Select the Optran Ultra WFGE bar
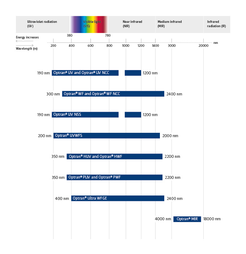Image resolution: width=246 pixels, height=254 pixels. tap(118, 198)
